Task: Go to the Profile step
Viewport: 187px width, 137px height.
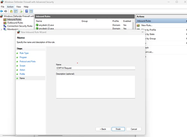Action: point(22,74)
